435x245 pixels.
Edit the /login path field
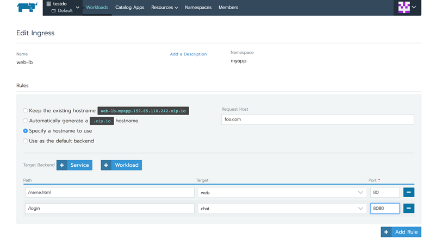[x=110, y=209]
